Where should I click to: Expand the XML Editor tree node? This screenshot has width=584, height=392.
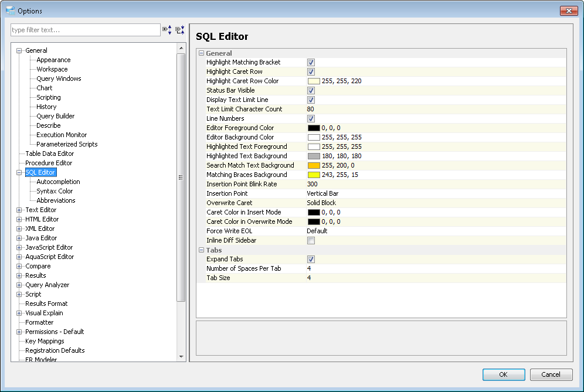point(19,229)
